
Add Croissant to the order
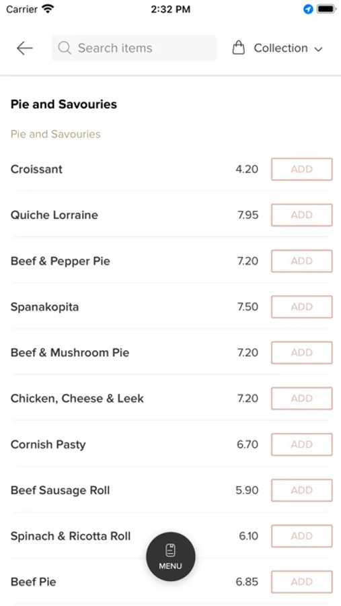[301, 169]
